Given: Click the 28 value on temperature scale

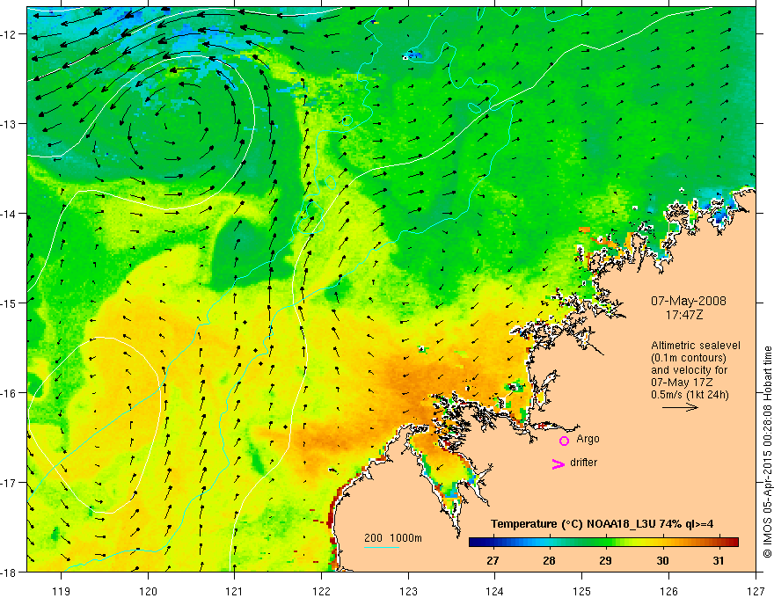Looking at the screenshot, I should pyautogui.click(x=549, y=560).
